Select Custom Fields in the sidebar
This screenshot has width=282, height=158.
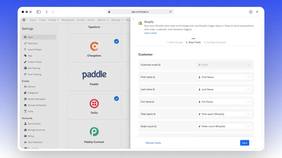[x=25, y=62]
